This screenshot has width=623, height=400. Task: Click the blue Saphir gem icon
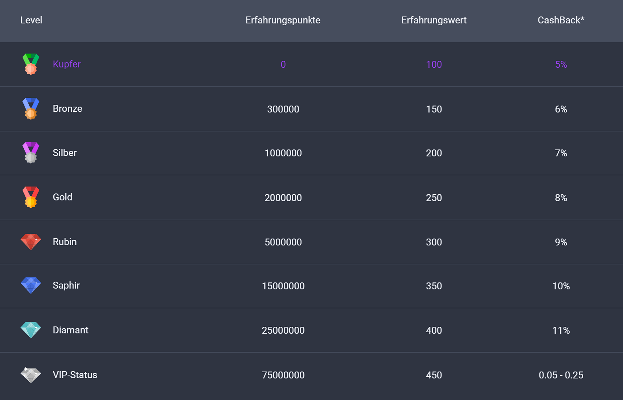(30, 285)
